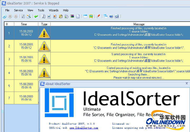This screenshot has width=190, height=132.
Task: Open the www.IdealSorter.com official web link
Action: pyautogui.click(x=84, y=128)
